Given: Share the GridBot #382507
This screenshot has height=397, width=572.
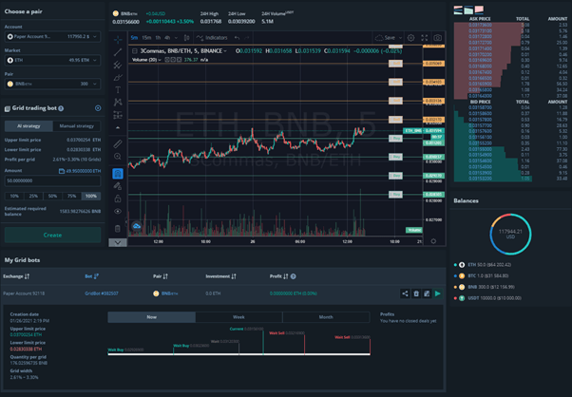Looking at the screenshot, I should pos(405,293).
